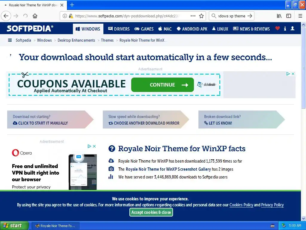
Task: Click the browser forward arrow
Action: point(16,16)
